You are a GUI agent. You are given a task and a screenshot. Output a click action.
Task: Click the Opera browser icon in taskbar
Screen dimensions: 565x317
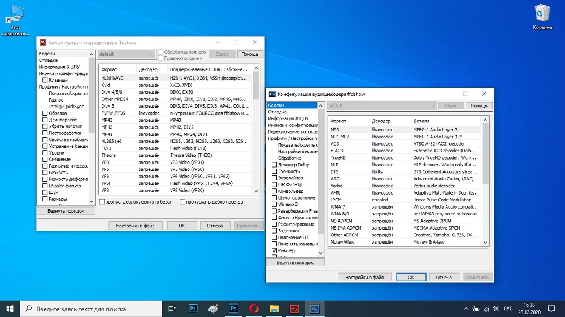click(x=254, y=309)
